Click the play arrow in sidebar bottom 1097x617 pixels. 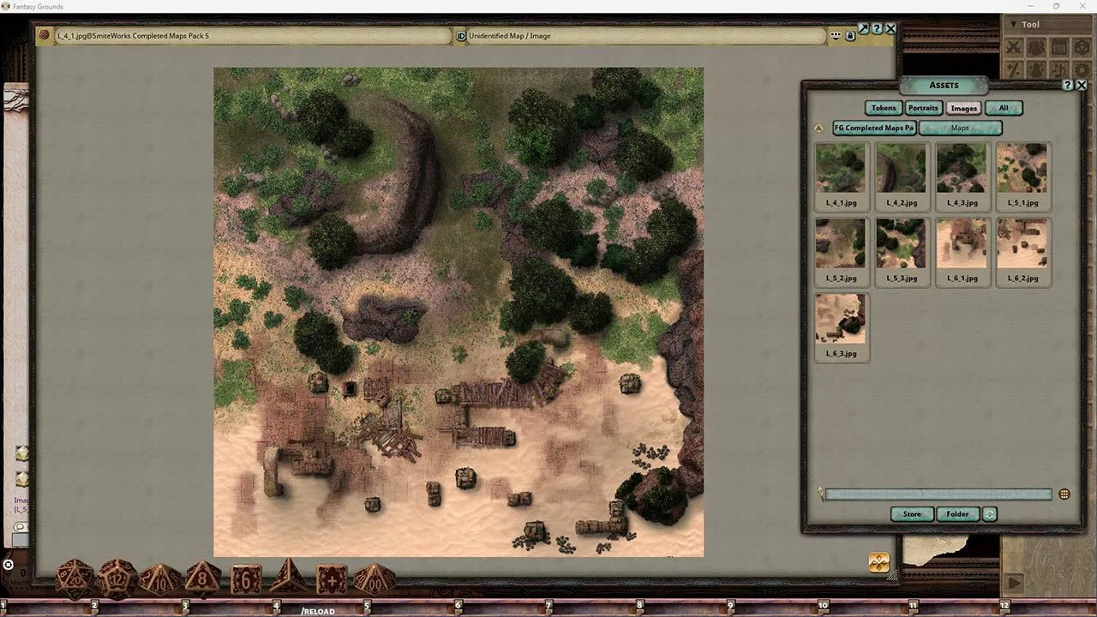point(1016,583)
